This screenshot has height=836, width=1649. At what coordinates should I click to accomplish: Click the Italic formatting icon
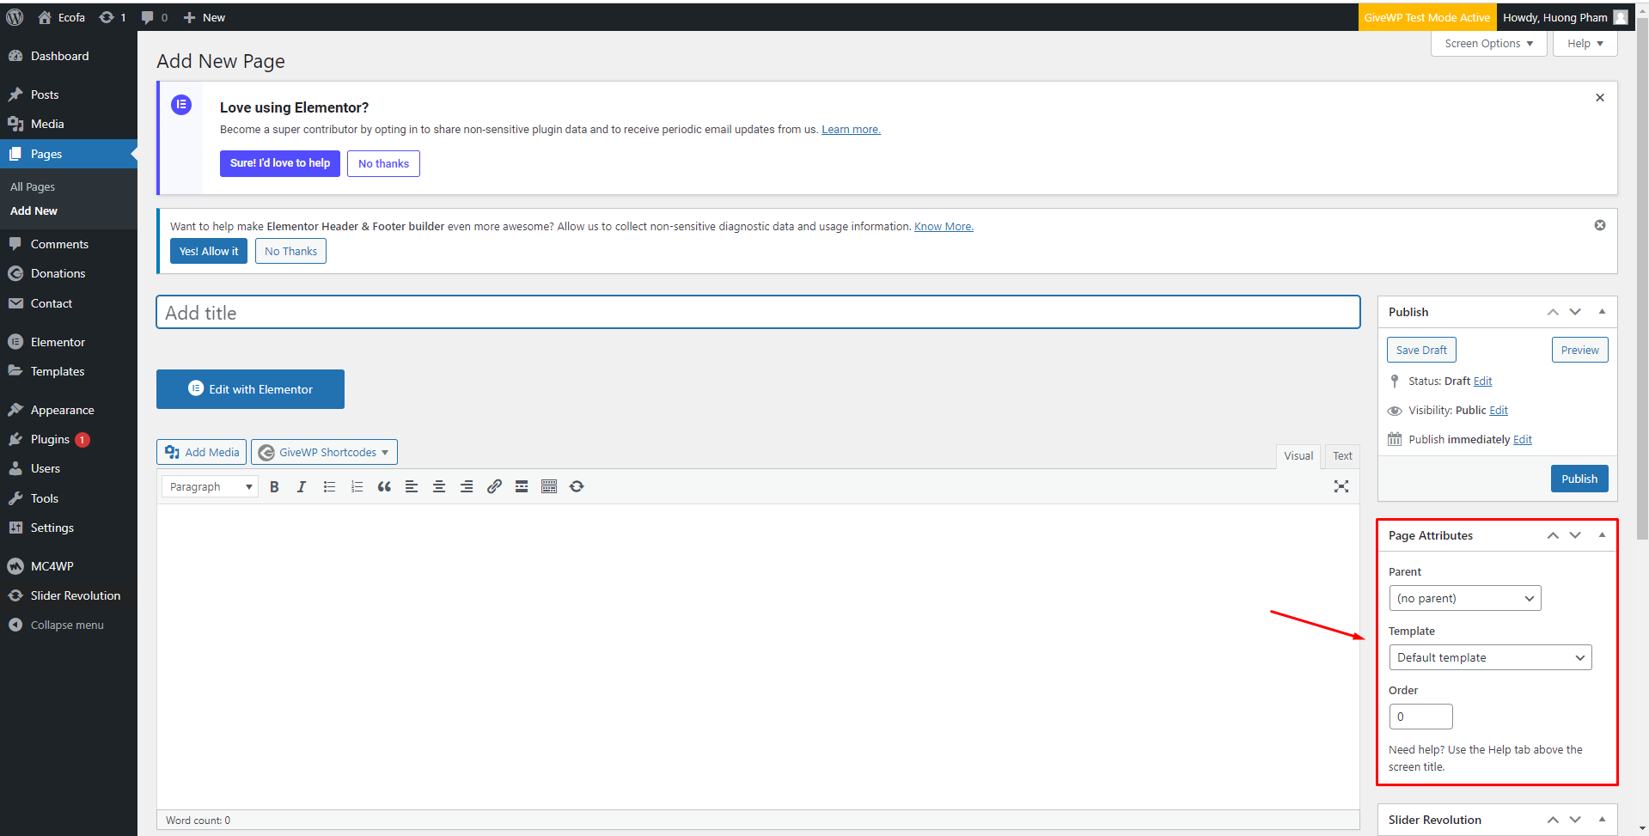coord(302,487)
